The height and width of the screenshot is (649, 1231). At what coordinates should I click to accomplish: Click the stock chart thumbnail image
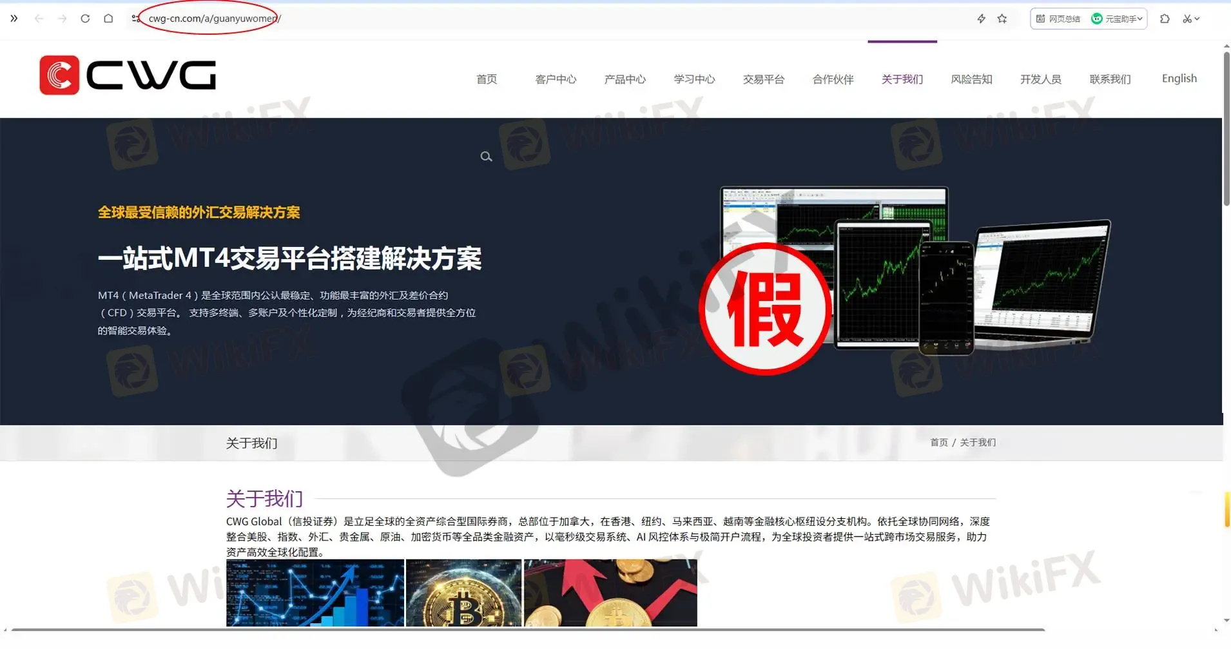coord(315,593)
